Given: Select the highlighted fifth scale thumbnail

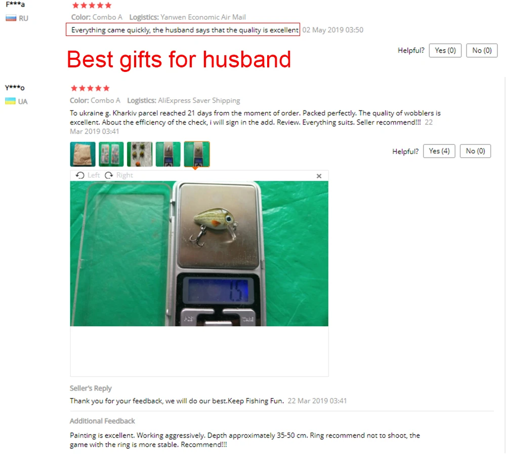Looking at the screenshot, I should pyautogui.click(x=196, y=154).
